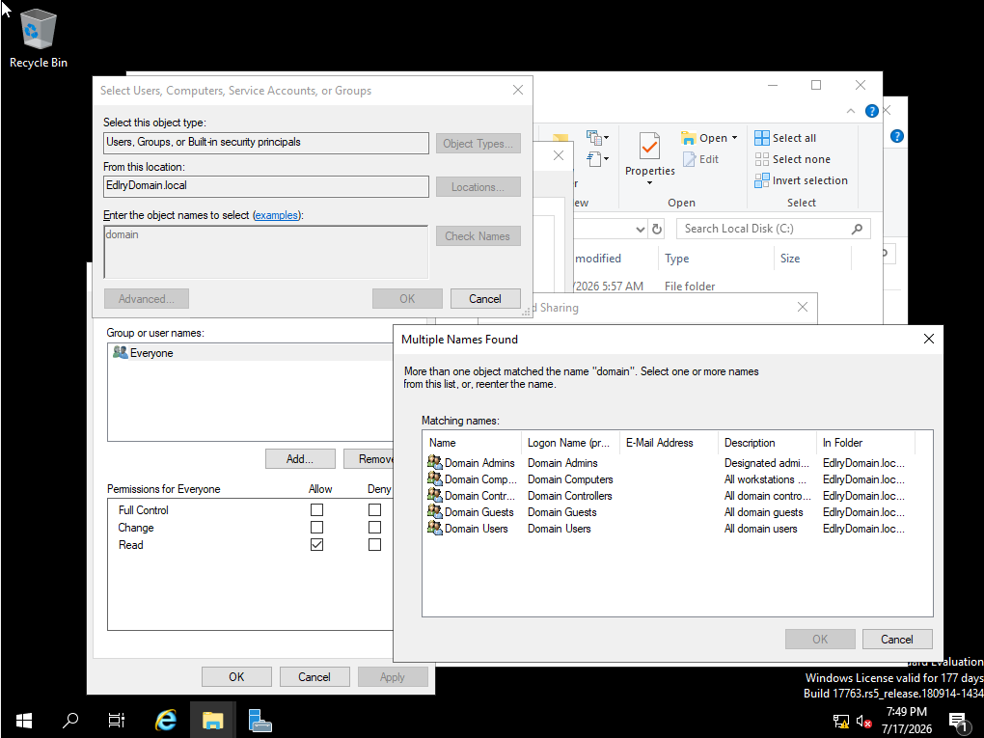
Task: Sort by Description column header
Action: 767,443
